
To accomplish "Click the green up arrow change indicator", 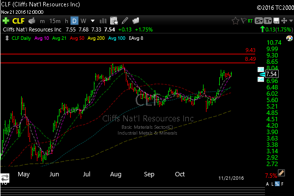I will tap(262, 29).
